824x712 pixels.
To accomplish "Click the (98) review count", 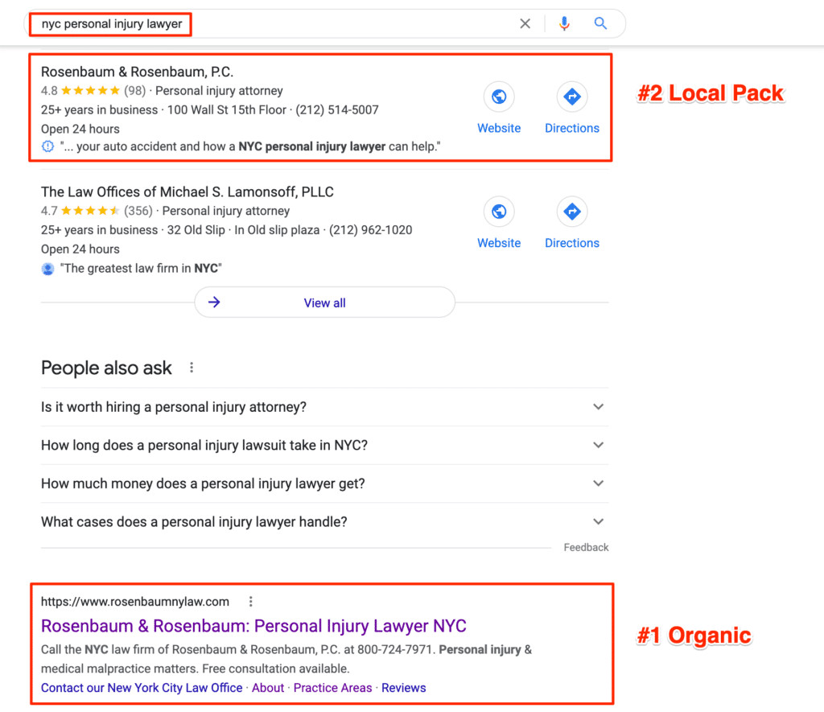I will (134, 91).
